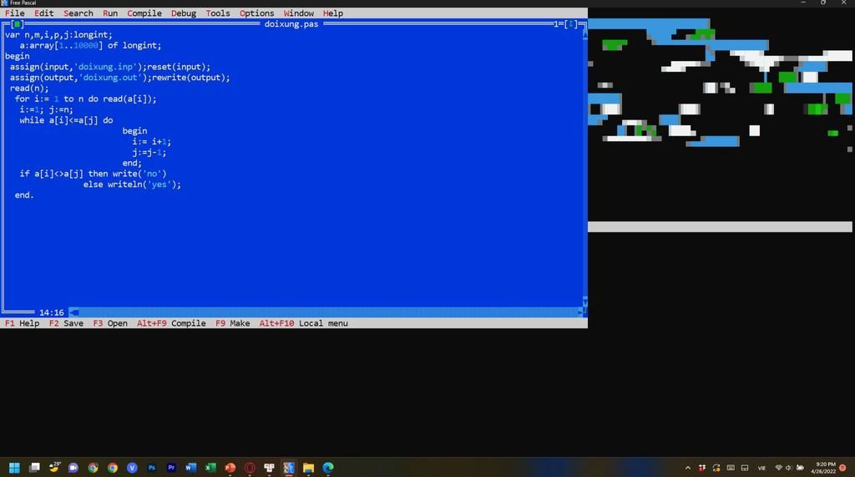Click the read(n); line in code
Image resolution: width=855 pixels, height=477 pixels.
pyautogui.click(x=29, y=88)
